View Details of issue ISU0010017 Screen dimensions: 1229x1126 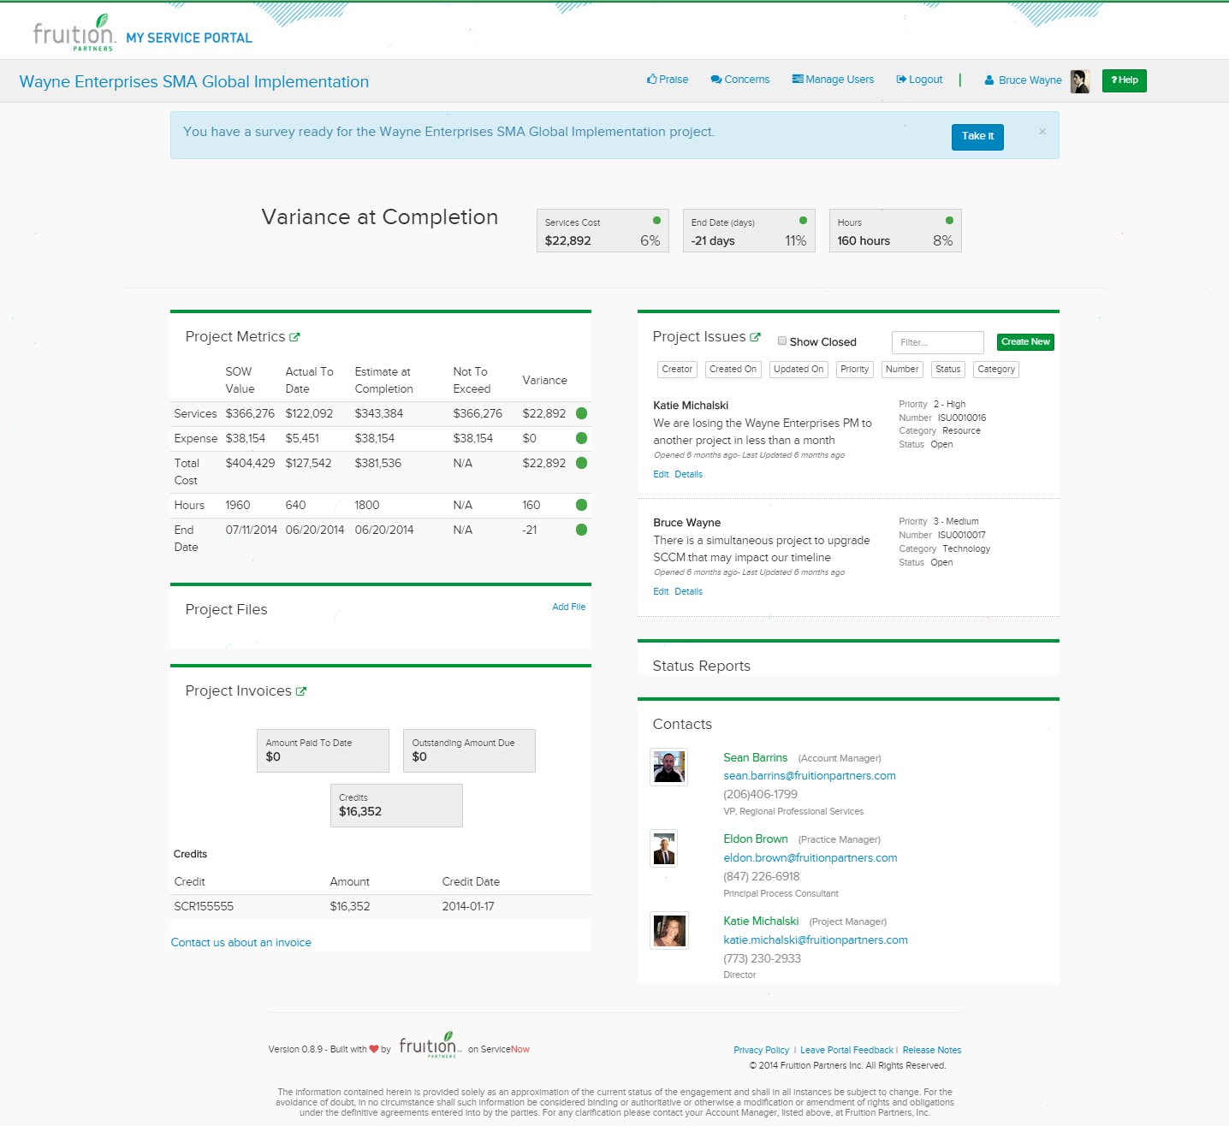pyautogui.click(x=688, y=591)
